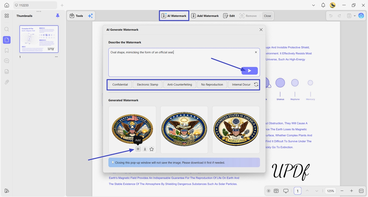Select the Add Watermark option
368x197 pixels.
(205, 16)
